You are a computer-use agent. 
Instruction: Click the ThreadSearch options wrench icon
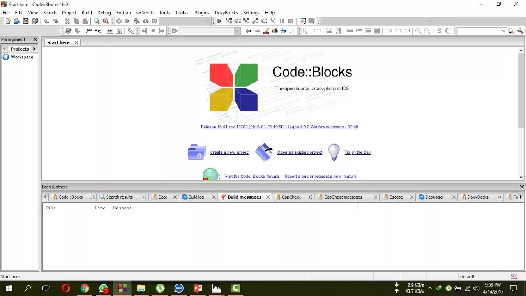click(x=520, y=31)
